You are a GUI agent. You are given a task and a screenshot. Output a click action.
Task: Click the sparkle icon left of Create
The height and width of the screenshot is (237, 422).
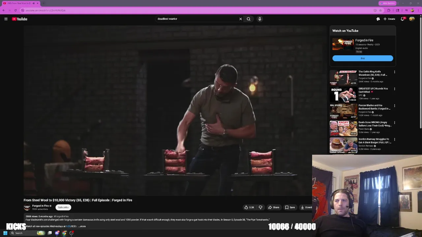(378, 19)
